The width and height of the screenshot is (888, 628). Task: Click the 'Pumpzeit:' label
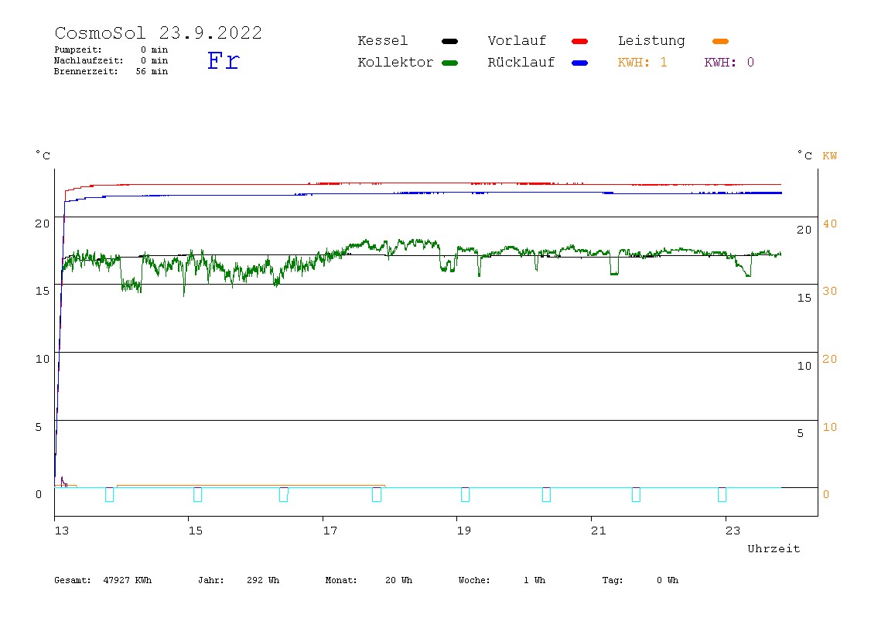78,49
